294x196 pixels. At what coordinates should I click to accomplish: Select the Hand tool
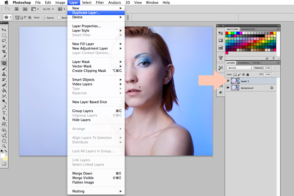click(x=4, y=141)
